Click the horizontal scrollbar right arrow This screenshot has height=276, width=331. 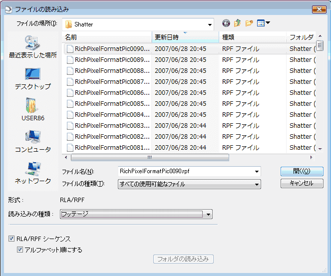pyautogui.click(x=311, y=157)
